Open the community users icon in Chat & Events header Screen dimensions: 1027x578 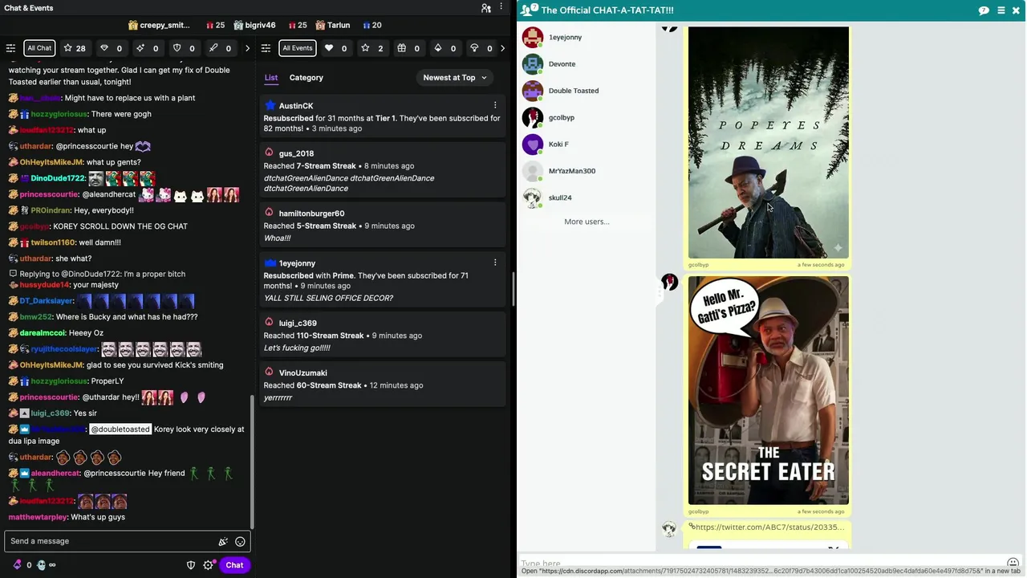coord(486,8)
